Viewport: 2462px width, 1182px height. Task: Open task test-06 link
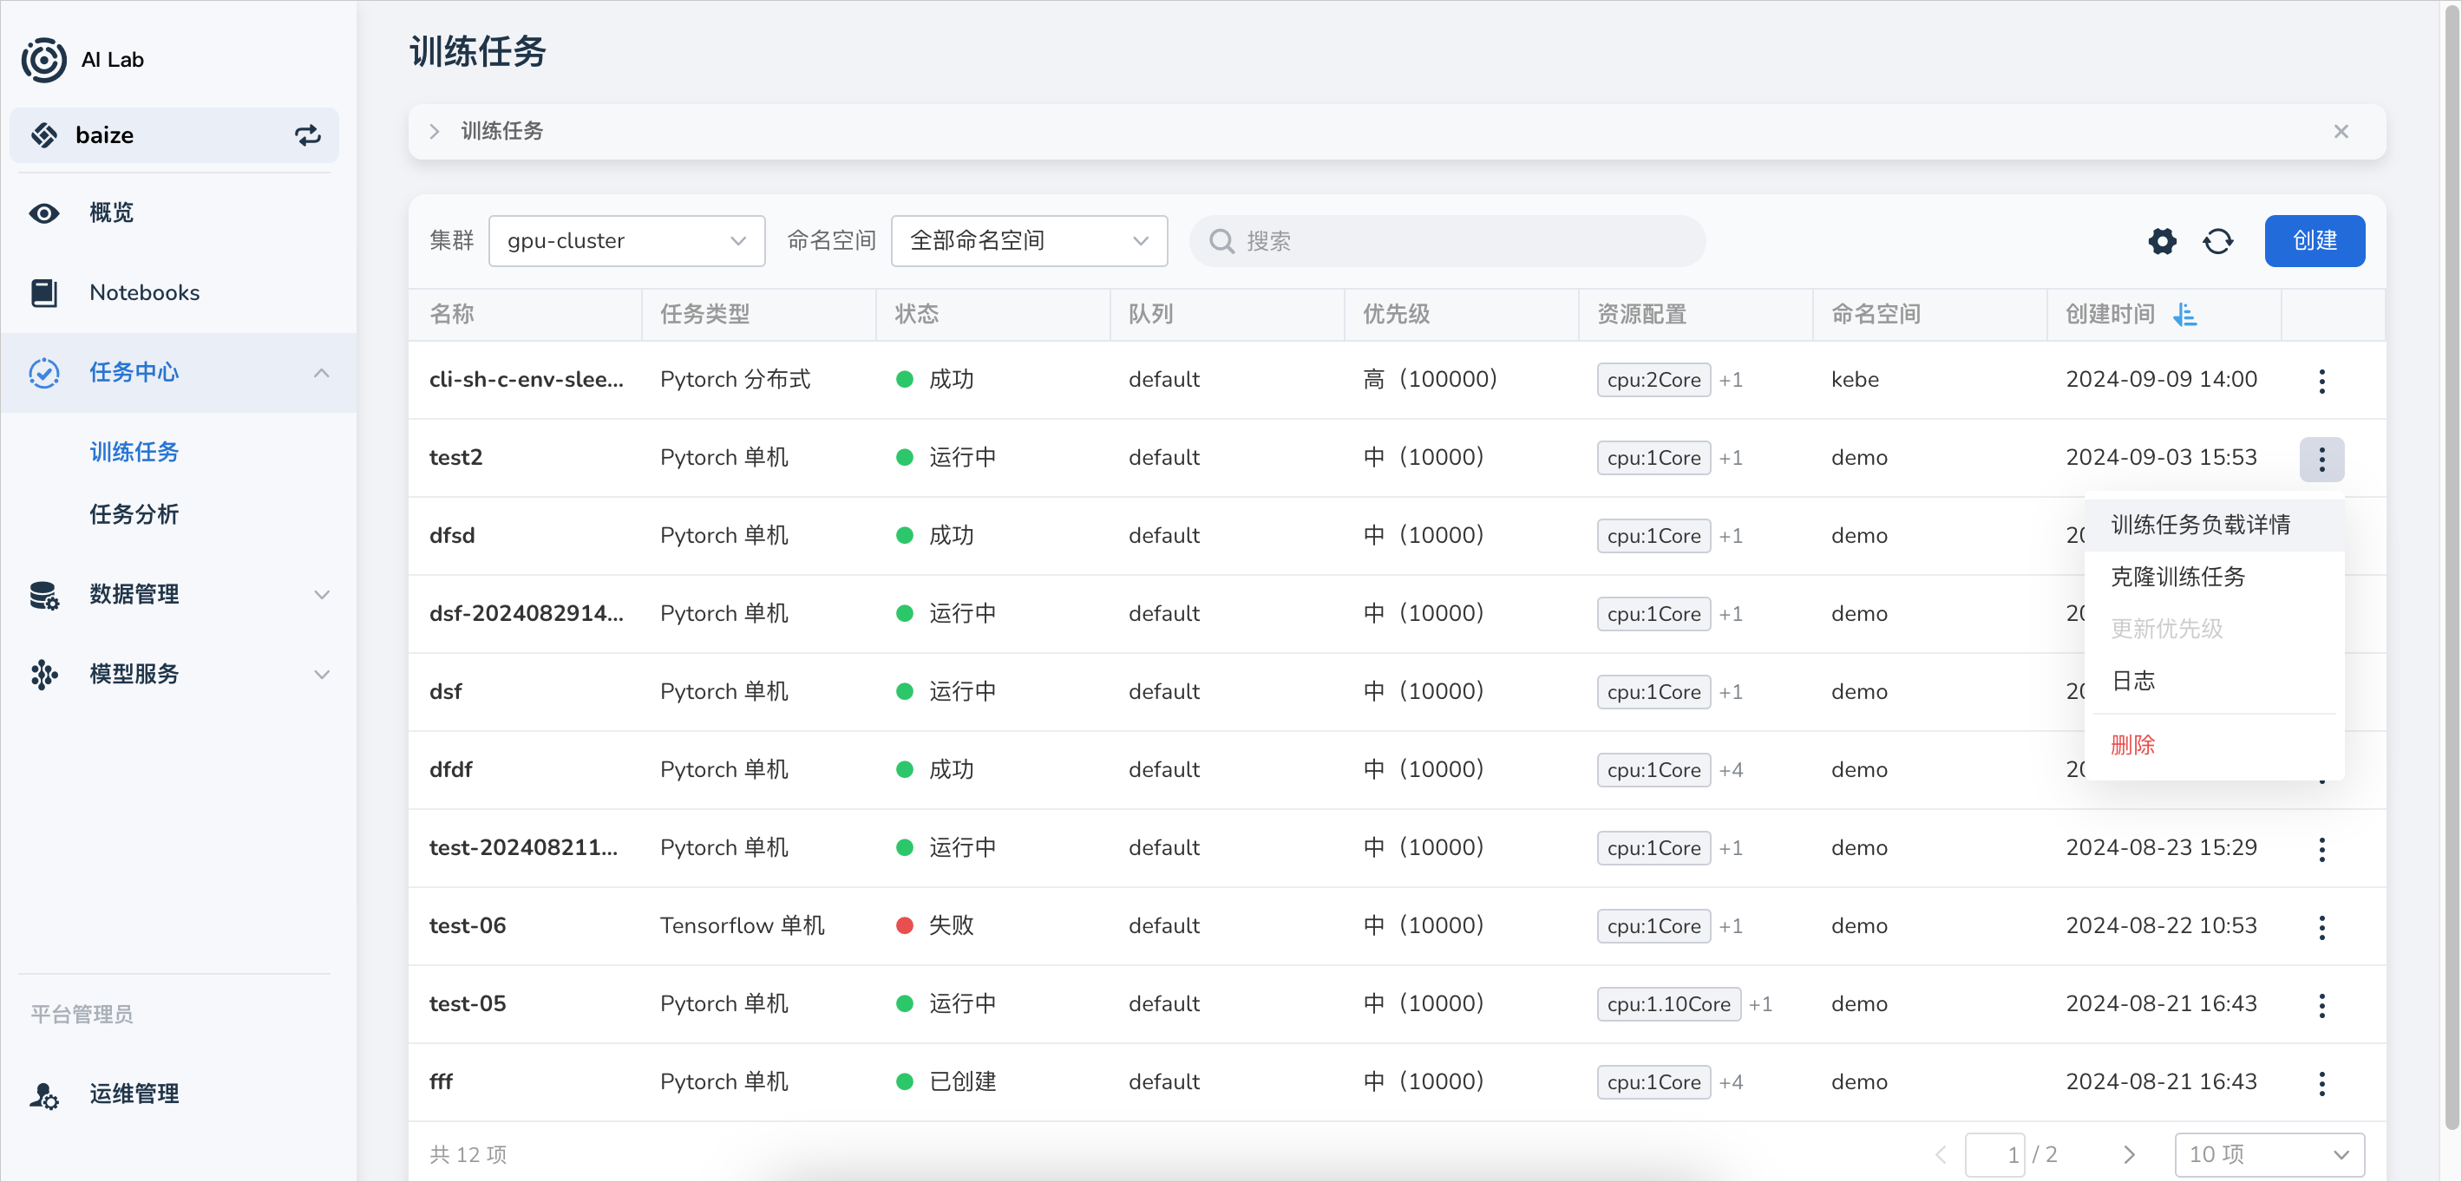pos(468,926)
